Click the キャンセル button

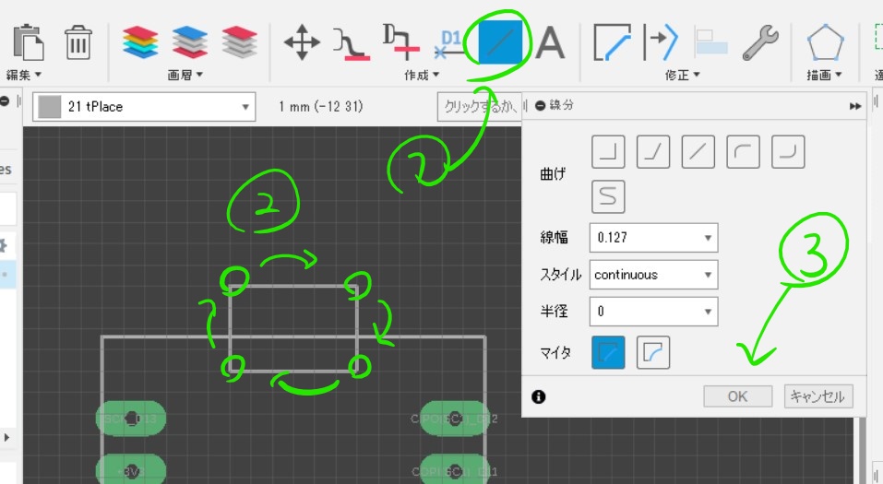click(x=818, y=396)
